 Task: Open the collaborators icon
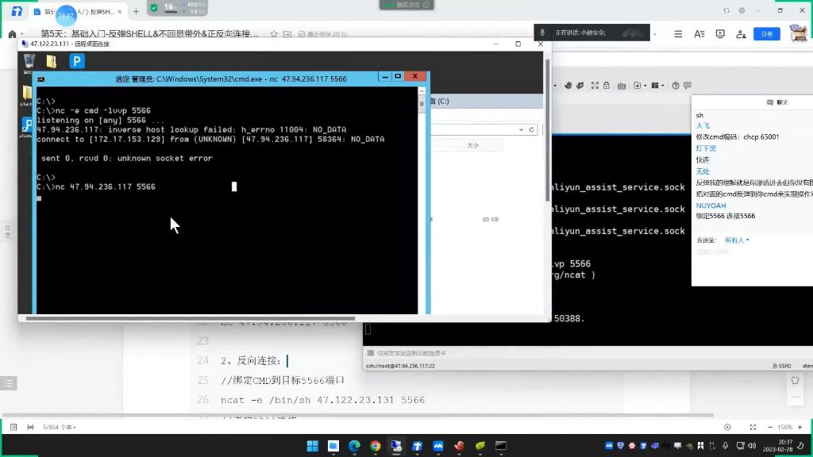741,34
